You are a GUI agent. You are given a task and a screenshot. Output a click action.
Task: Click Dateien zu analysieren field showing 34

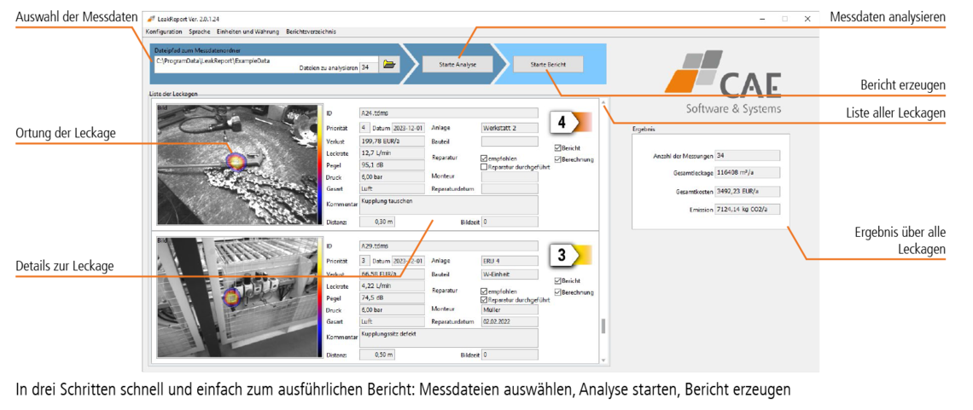pos(368,68)
